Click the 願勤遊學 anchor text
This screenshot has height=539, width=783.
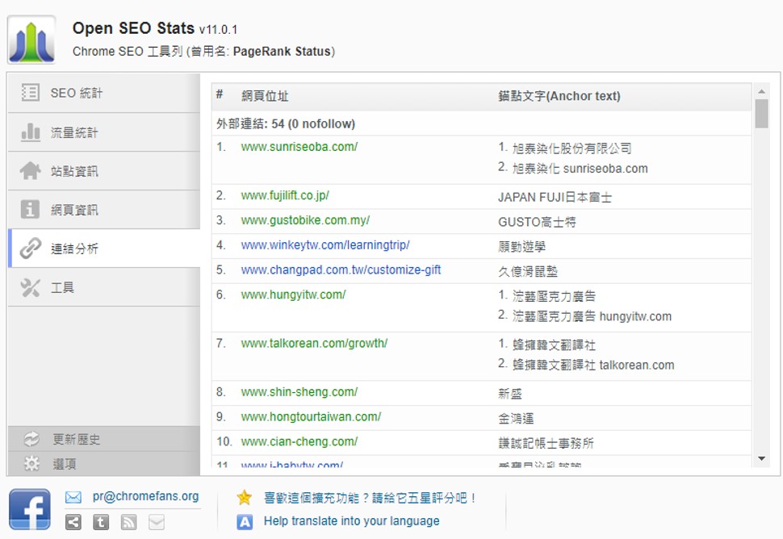[x=521, y=247]
